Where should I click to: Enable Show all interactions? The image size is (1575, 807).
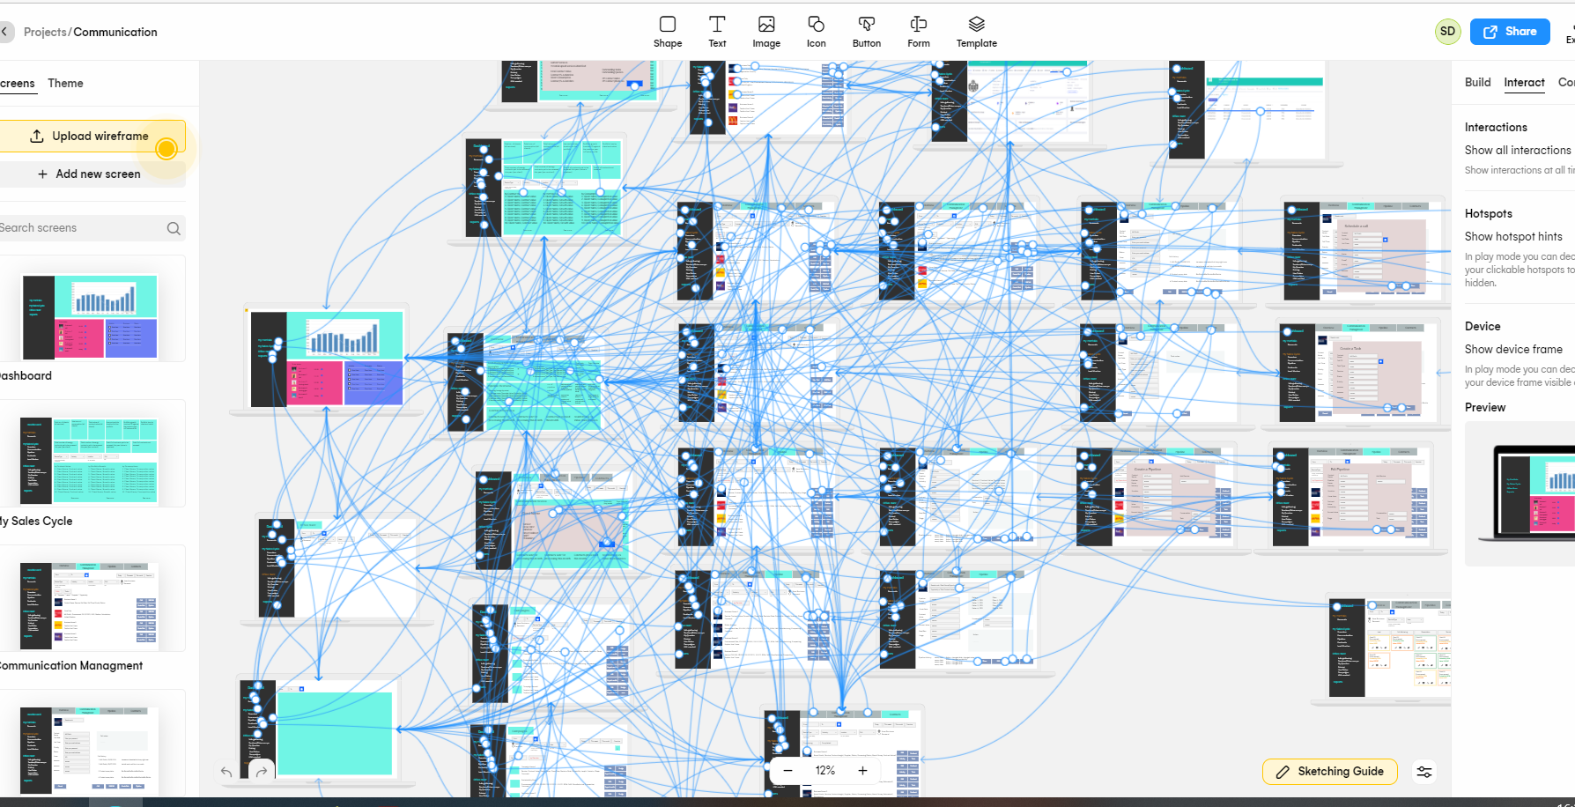[1518, 150]
